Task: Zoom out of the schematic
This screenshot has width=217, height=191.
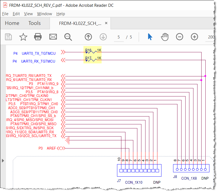Action: tap(179, 37)
